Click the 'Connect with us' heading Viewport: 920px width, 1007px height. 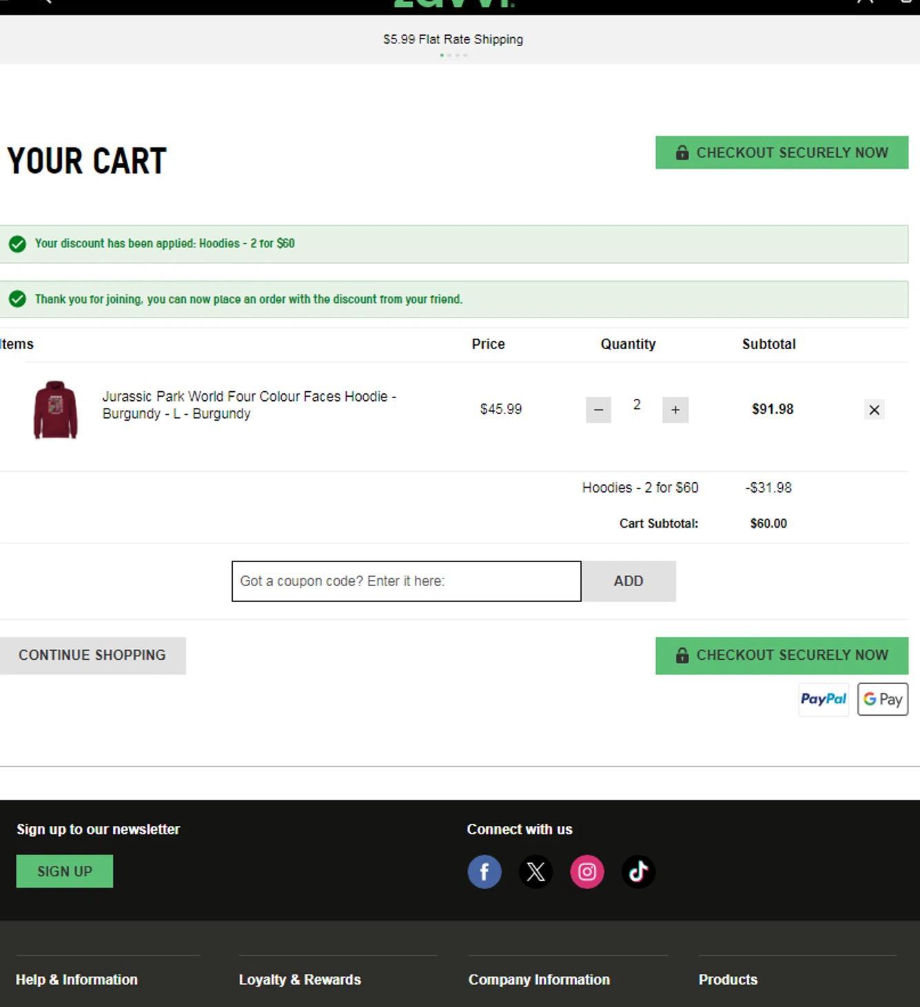pos(520,829)
